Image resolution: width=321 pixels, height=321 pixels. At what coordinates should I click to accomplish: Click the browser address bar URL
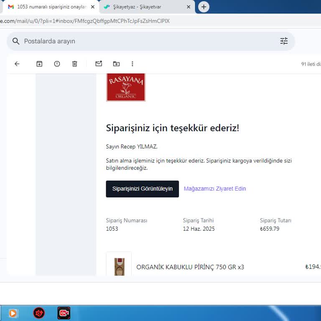coord(84,21)
